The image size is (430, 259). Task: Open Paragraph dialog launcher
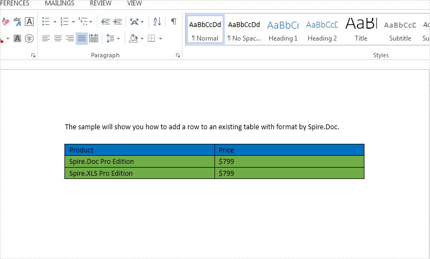[x=178, y=56]
